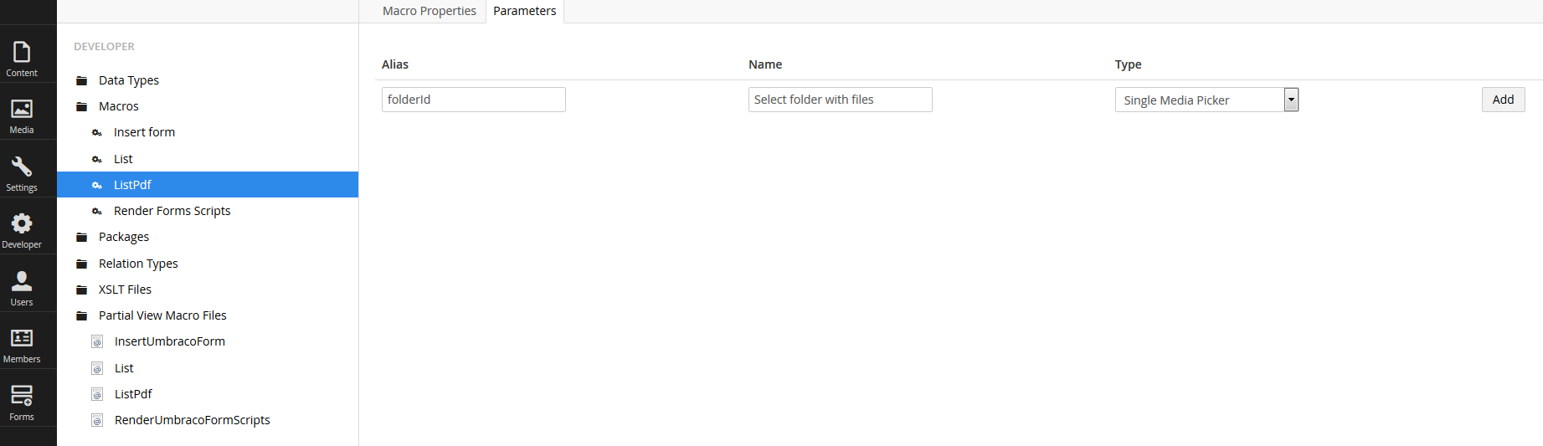The height and width of the screenshot is (446, 1543).
Task: Open the Forms section icon
Action: (x=22, y=396)
